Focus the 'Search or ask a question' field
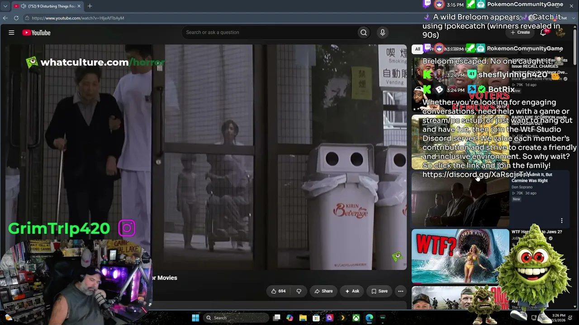The height and width of the screenshot is (325, 579). click(270, 32)
